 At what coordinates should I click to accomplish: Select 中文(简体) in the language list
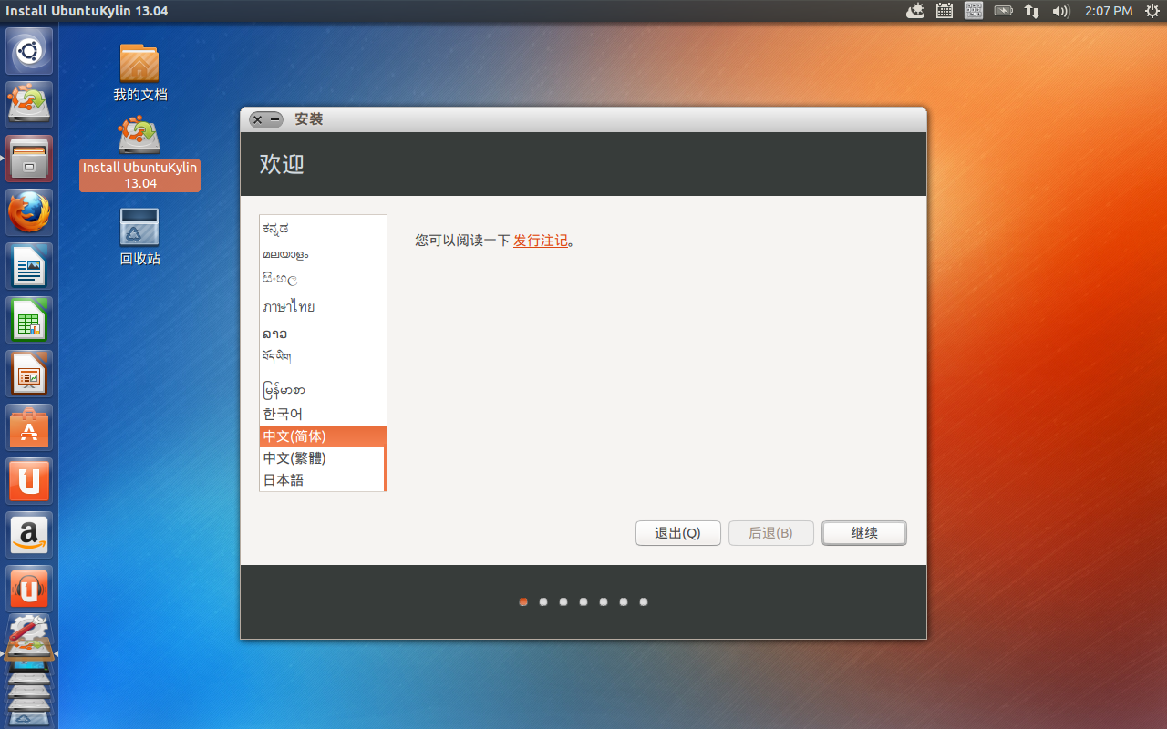pos(322,436)
